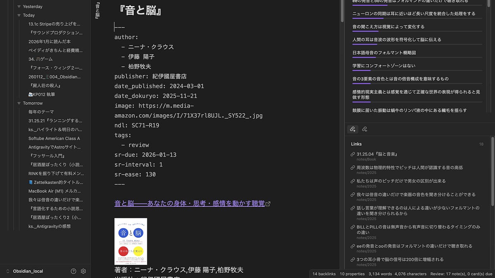This screenshot has height=278, width=495.
Task: Click progress bar under 学習にコンフォートゾーンはない
Action: coord(417,70)
